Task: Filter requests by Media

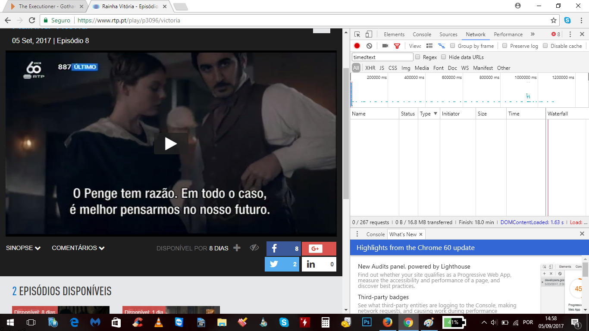Action: tap(422, 68)
